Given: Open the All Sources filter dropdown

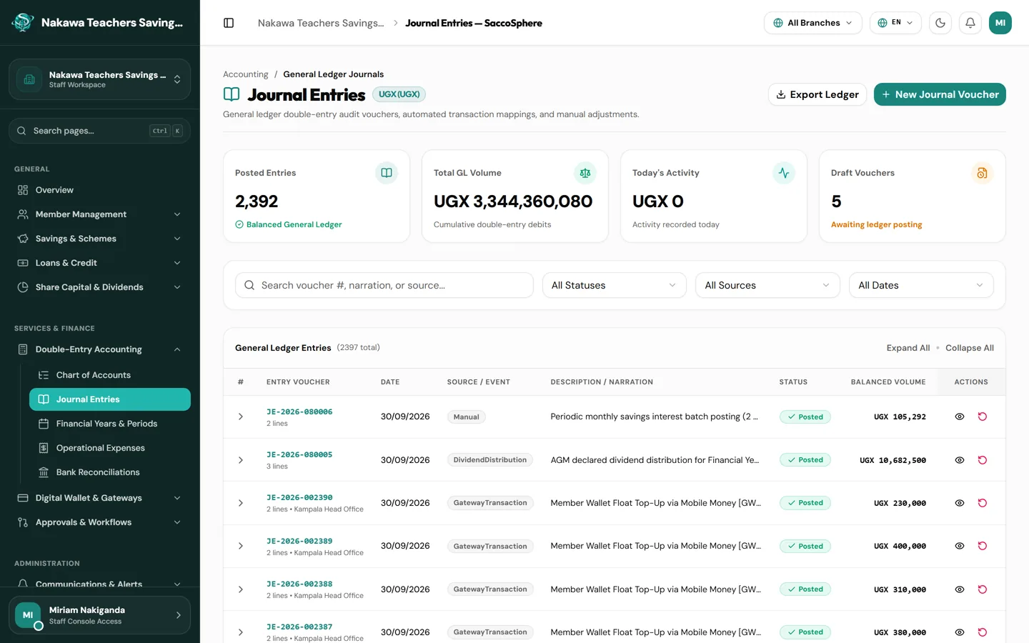Looking at the screenshot, I should 767,285.
